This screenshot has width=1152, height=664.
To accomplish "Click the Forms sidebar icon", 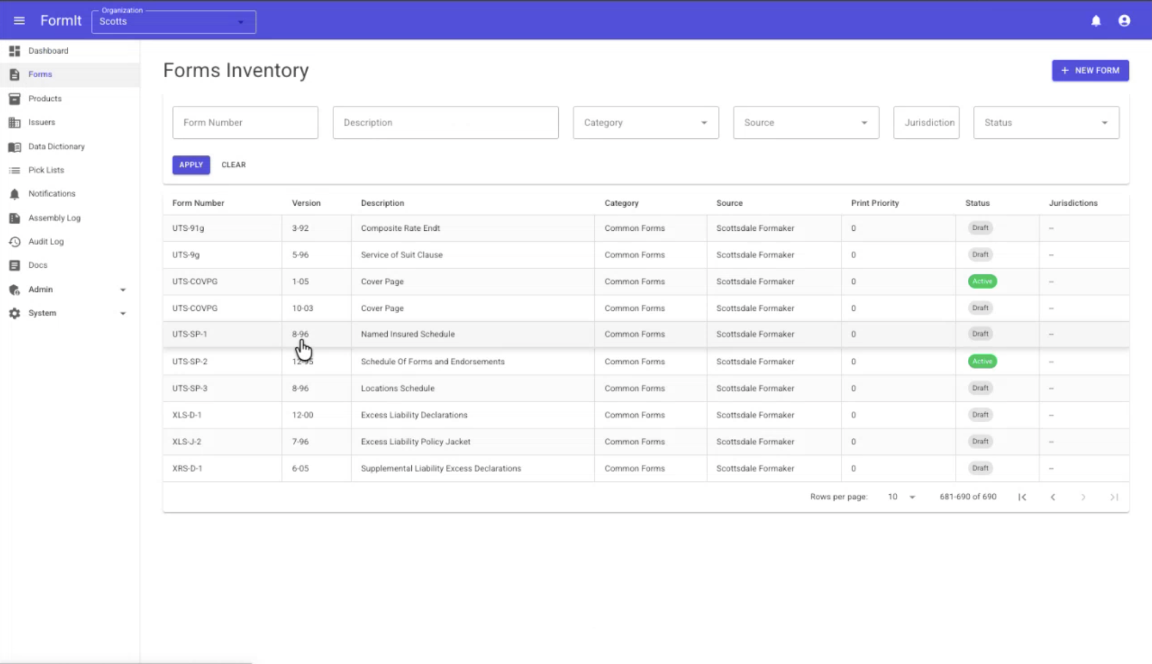I will click(15, 74).
